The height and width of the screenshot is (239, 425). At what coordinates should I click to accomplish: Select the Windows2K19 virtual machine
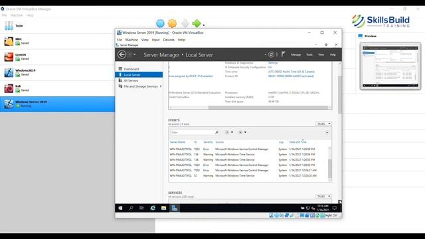pos(57,72)
